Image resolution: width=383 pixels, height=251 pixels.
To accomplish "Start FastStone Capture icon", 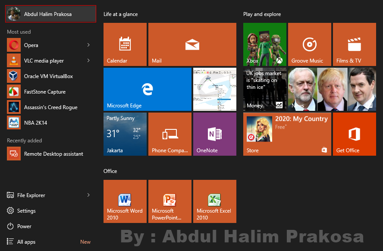I will [x=14, y=91].
